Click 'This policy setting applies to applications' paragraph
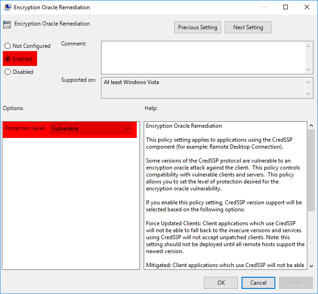Viewport: 318px width, 294px height. click(219, 143)
